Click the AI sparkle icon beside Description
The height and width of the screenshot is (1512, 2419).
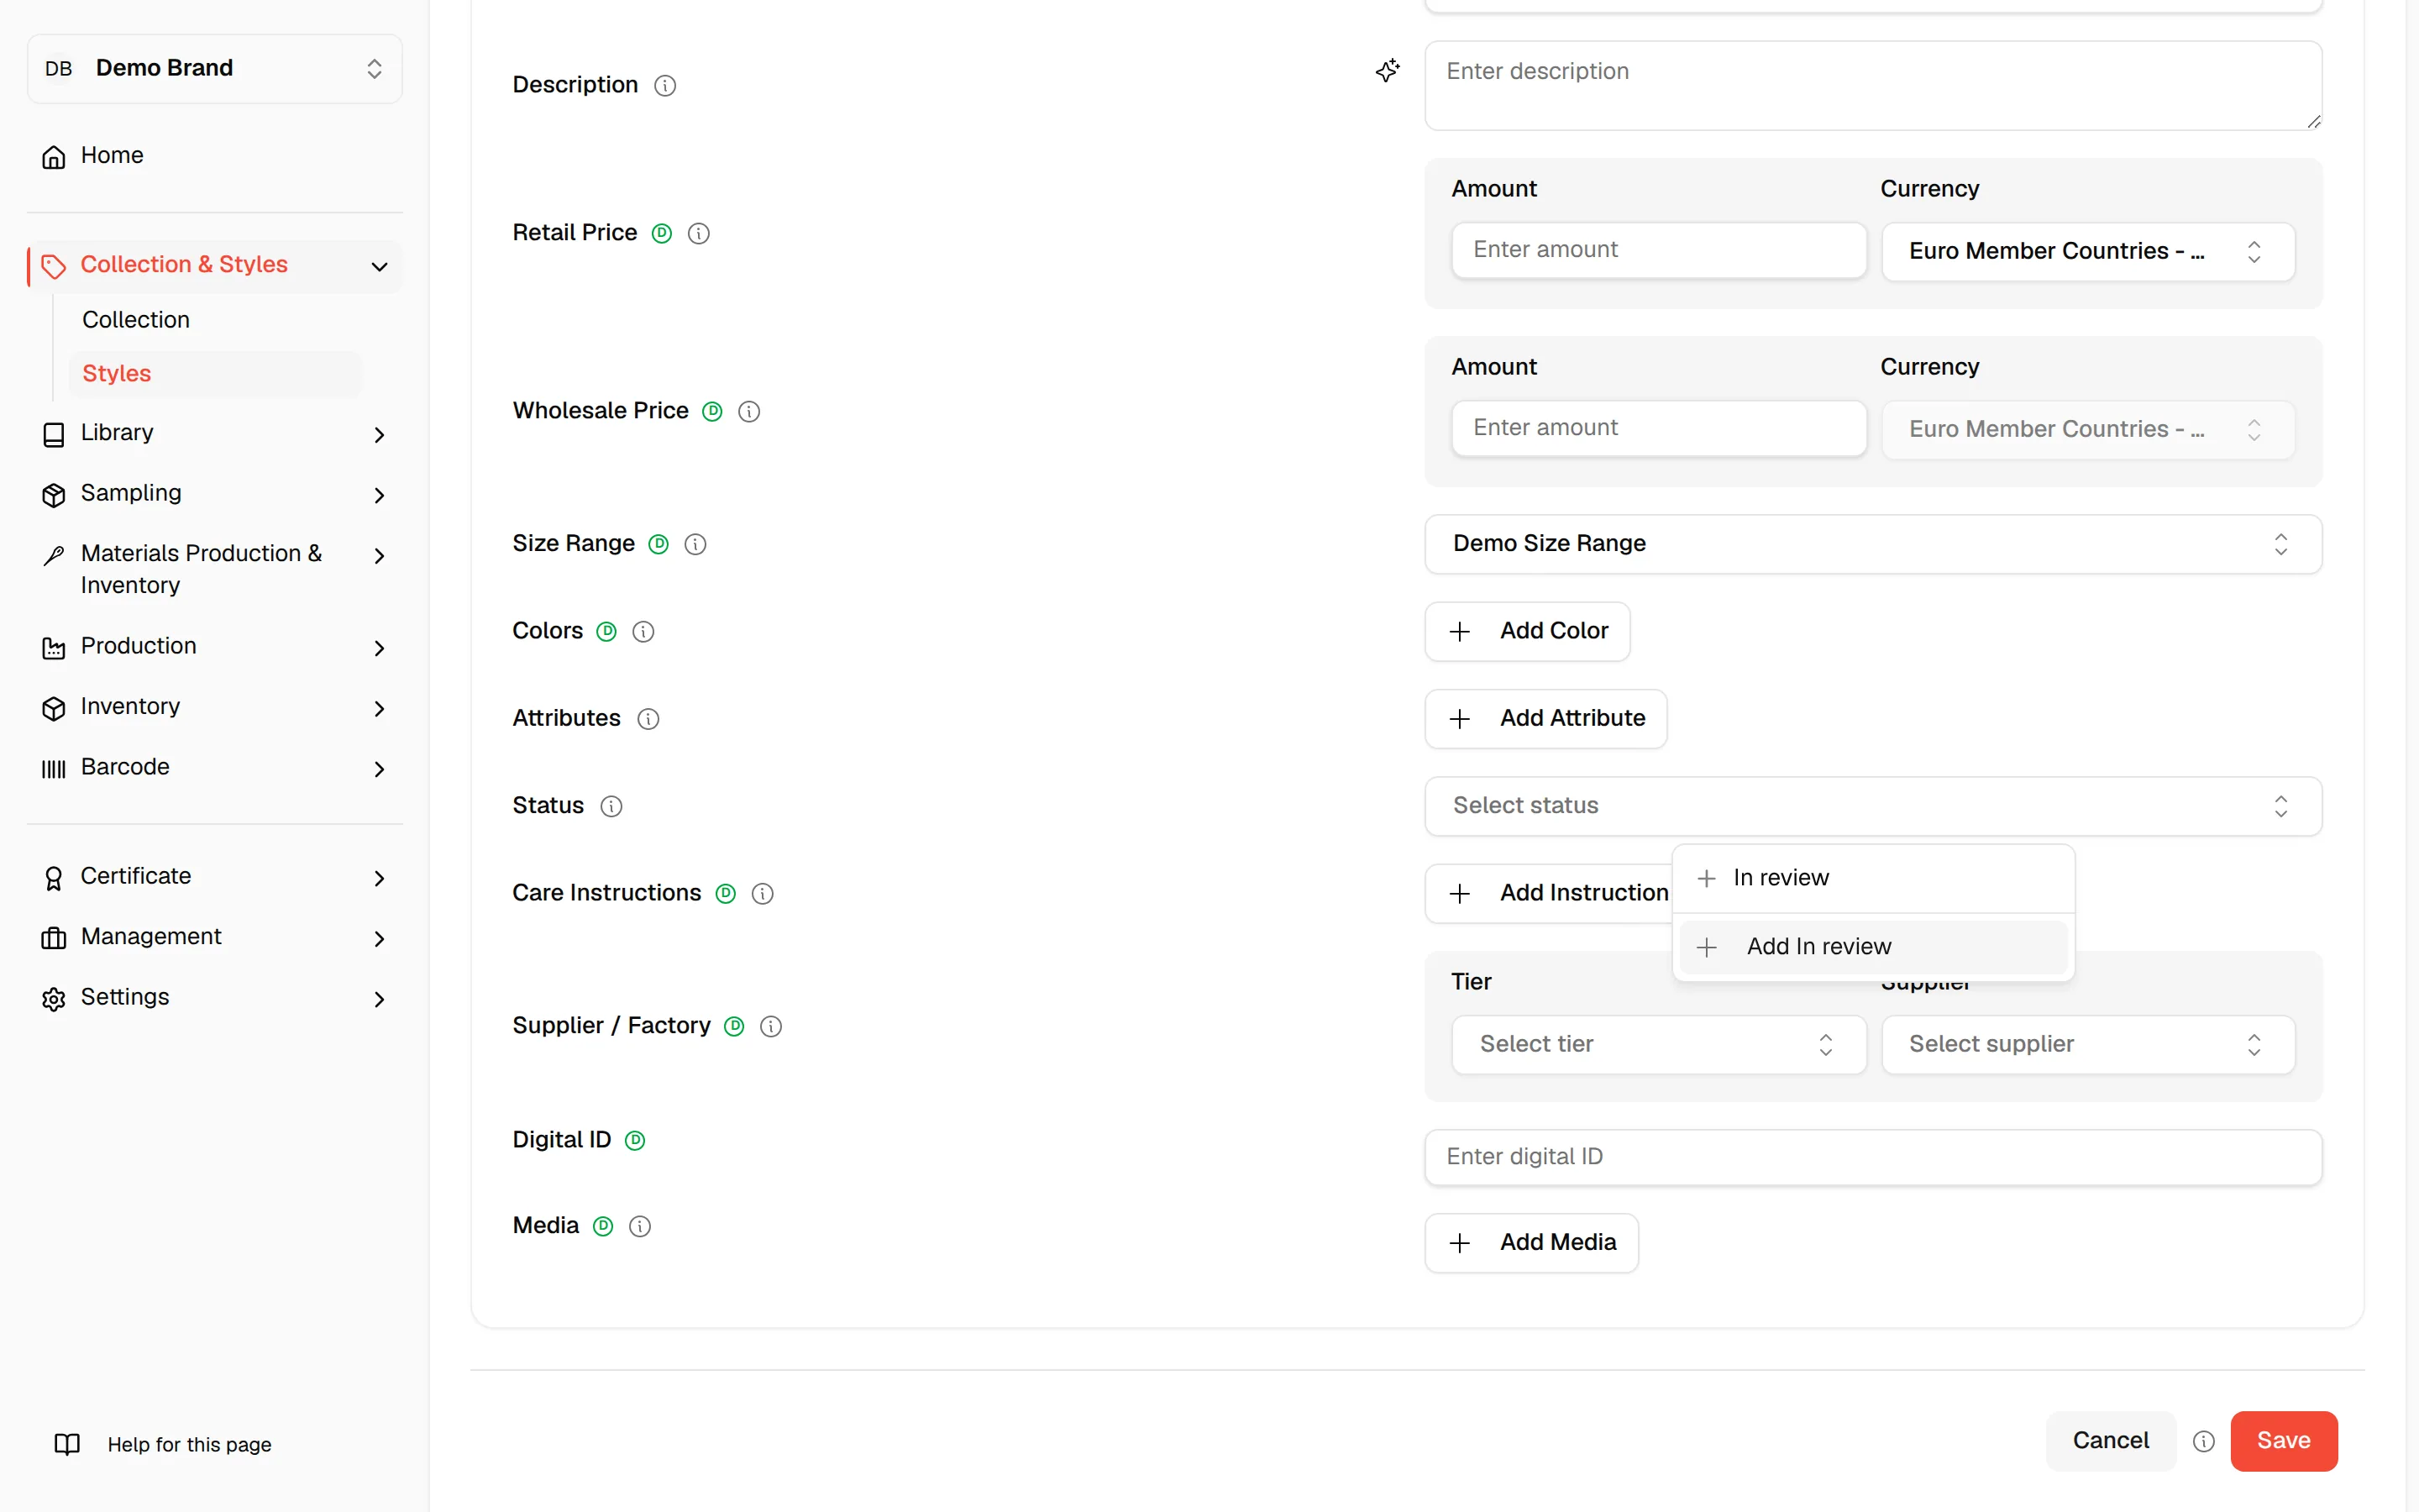1388,71
